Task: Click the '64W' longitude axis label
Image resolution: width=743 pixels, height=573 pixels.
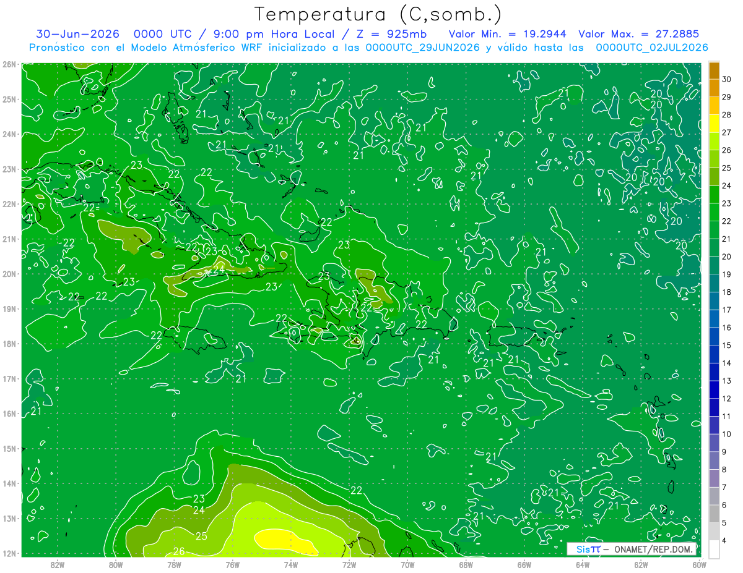Action: (x=583, y=564)
